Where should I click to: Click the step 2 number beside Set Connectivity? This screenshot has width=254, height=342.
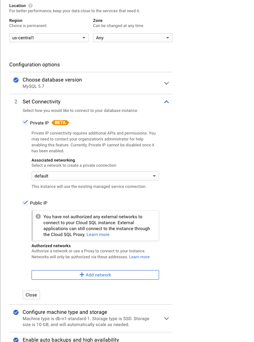point(16,102)
